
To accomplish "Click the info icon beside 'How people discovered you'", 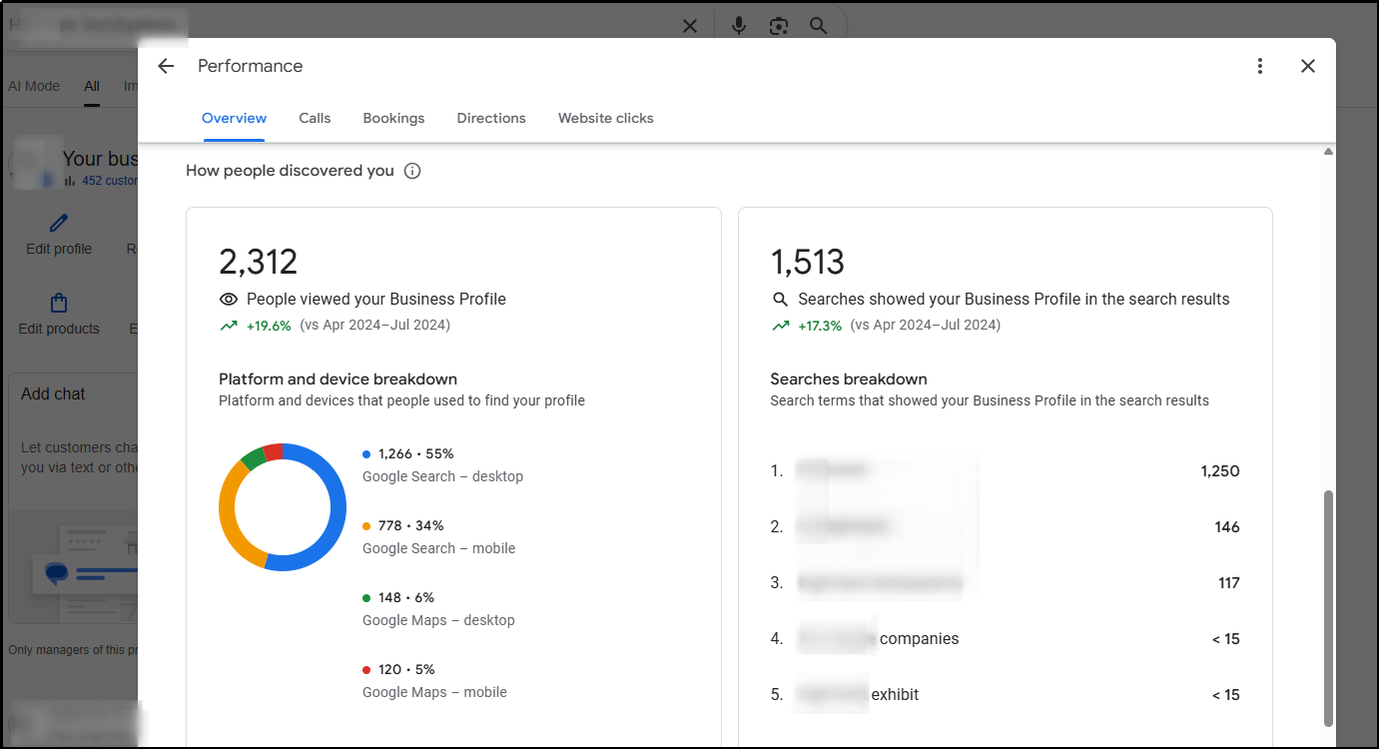I will point(412,171).
